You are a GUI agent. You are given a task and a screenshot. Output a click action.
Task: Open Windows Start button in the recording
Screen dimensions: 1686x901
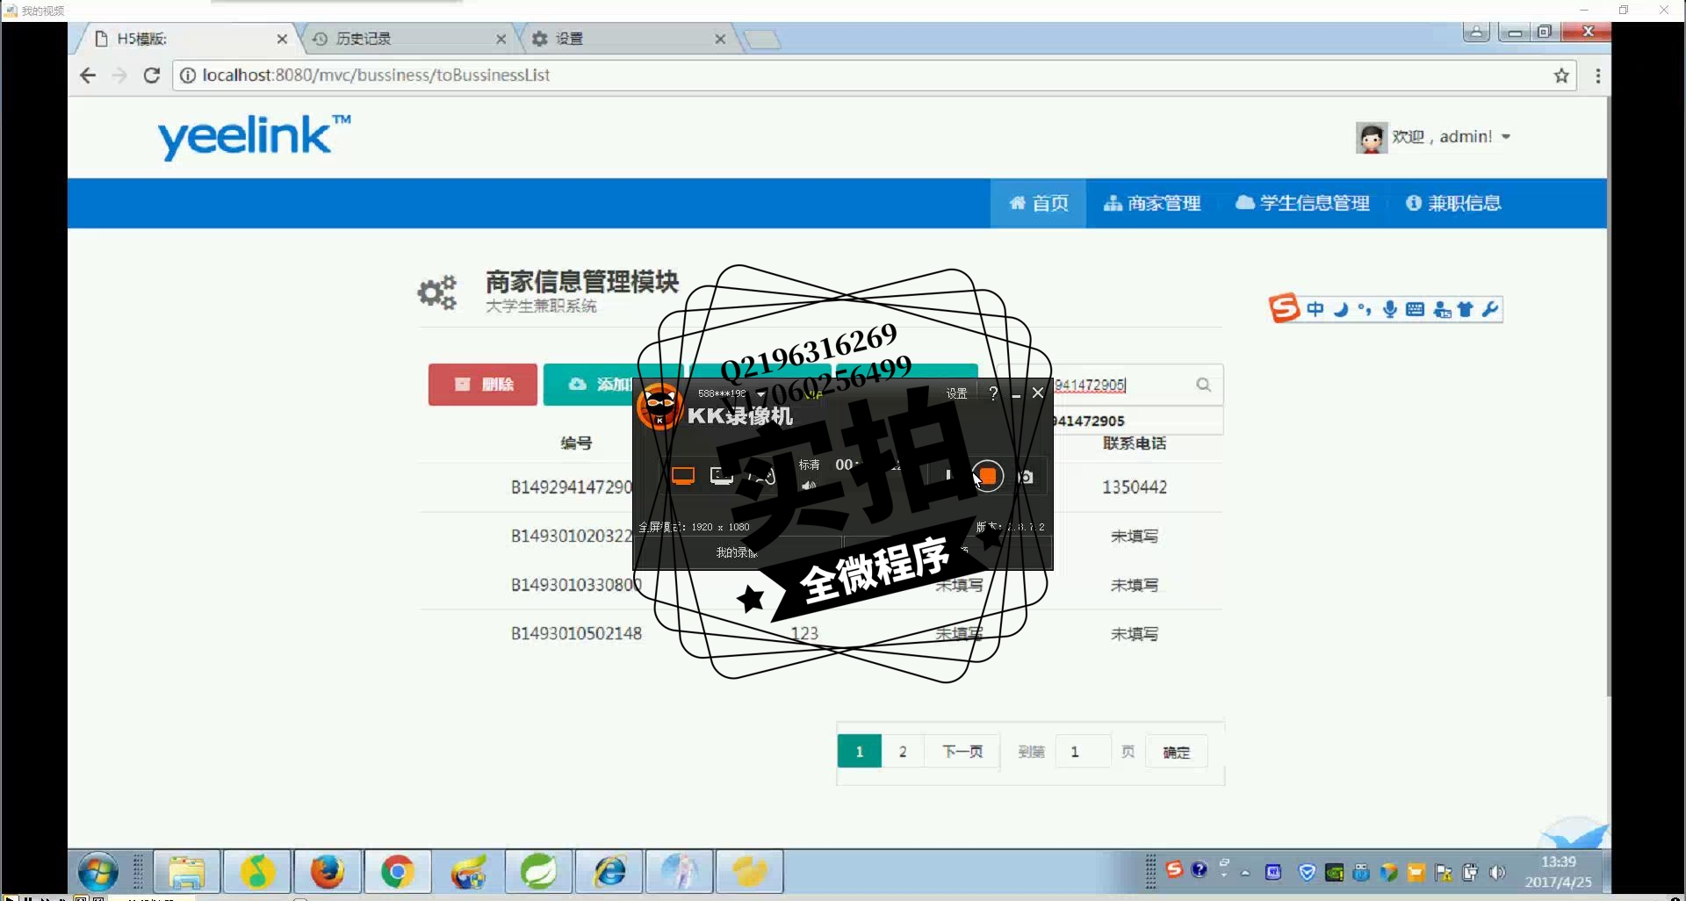click(x=97, y=872)
